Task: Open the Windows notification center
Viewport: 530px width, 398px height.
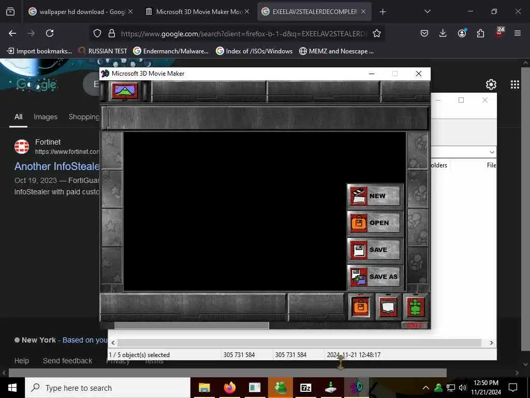Action: tap(513, 388)
